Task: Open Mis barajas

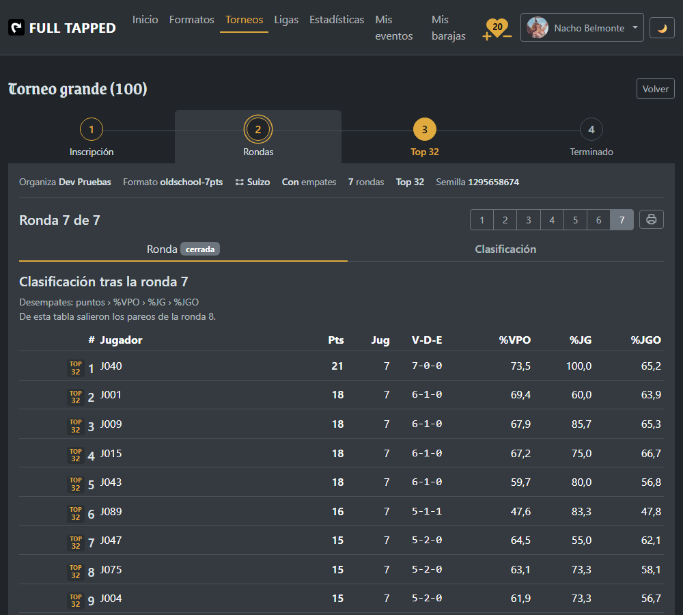Action: [x=449, y=28]
